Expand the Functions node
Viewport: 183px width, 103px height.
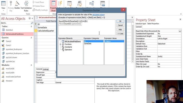tap(60, 44)
